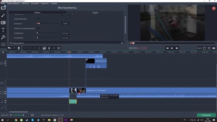Screen dimensions: 217x122
Task: Zoom out timeline scale icon
Action: pyautogui.click(x=11, y=115)
